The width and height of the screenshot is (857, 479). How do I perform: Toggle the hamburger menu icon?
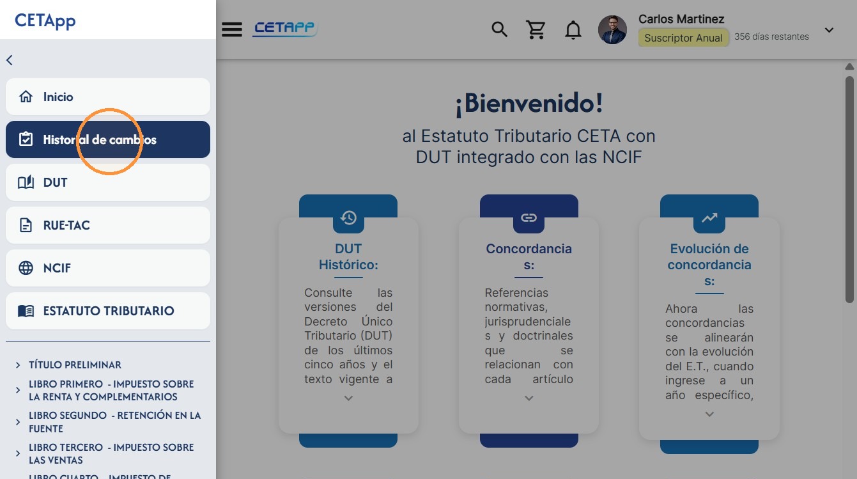click(232, 29)
